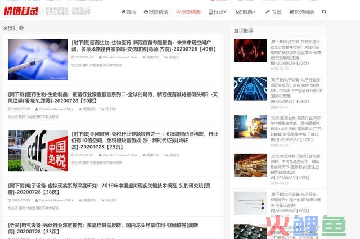The width and height of the screenshot is (360, 239).
Task: Expand the 行业 dropdown menu
Action: coord(218,12)
